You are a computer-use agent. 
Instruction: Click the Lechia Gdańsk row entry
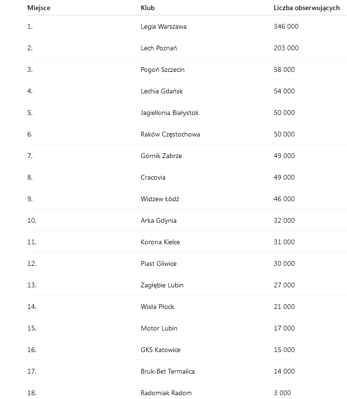(162, 91)
